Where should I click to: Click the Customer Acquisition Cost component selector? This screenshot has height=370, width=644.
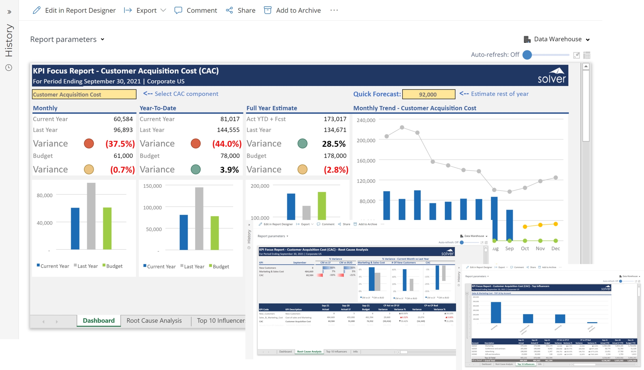tap(84, 94)
